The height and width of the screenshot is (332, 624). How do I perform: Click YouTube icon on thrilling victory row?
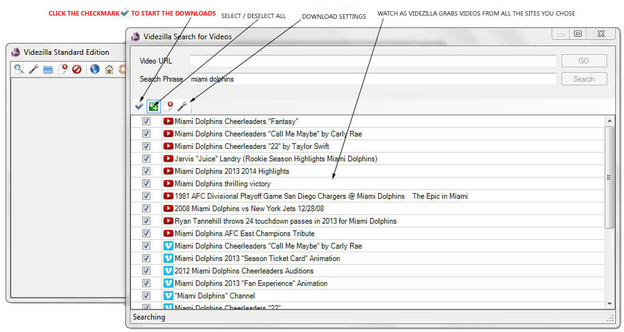(168, 184)
